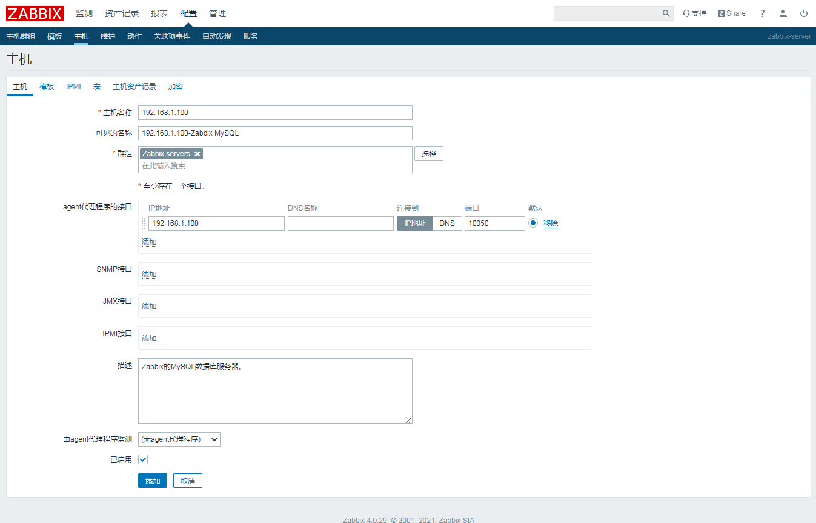
Task: Click the DNS名称 input field
Action: 340,223
